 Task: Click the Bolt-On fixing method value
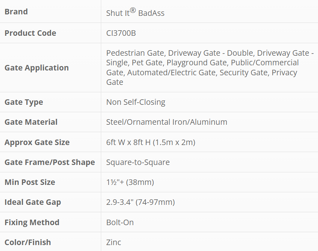point(120,223)
